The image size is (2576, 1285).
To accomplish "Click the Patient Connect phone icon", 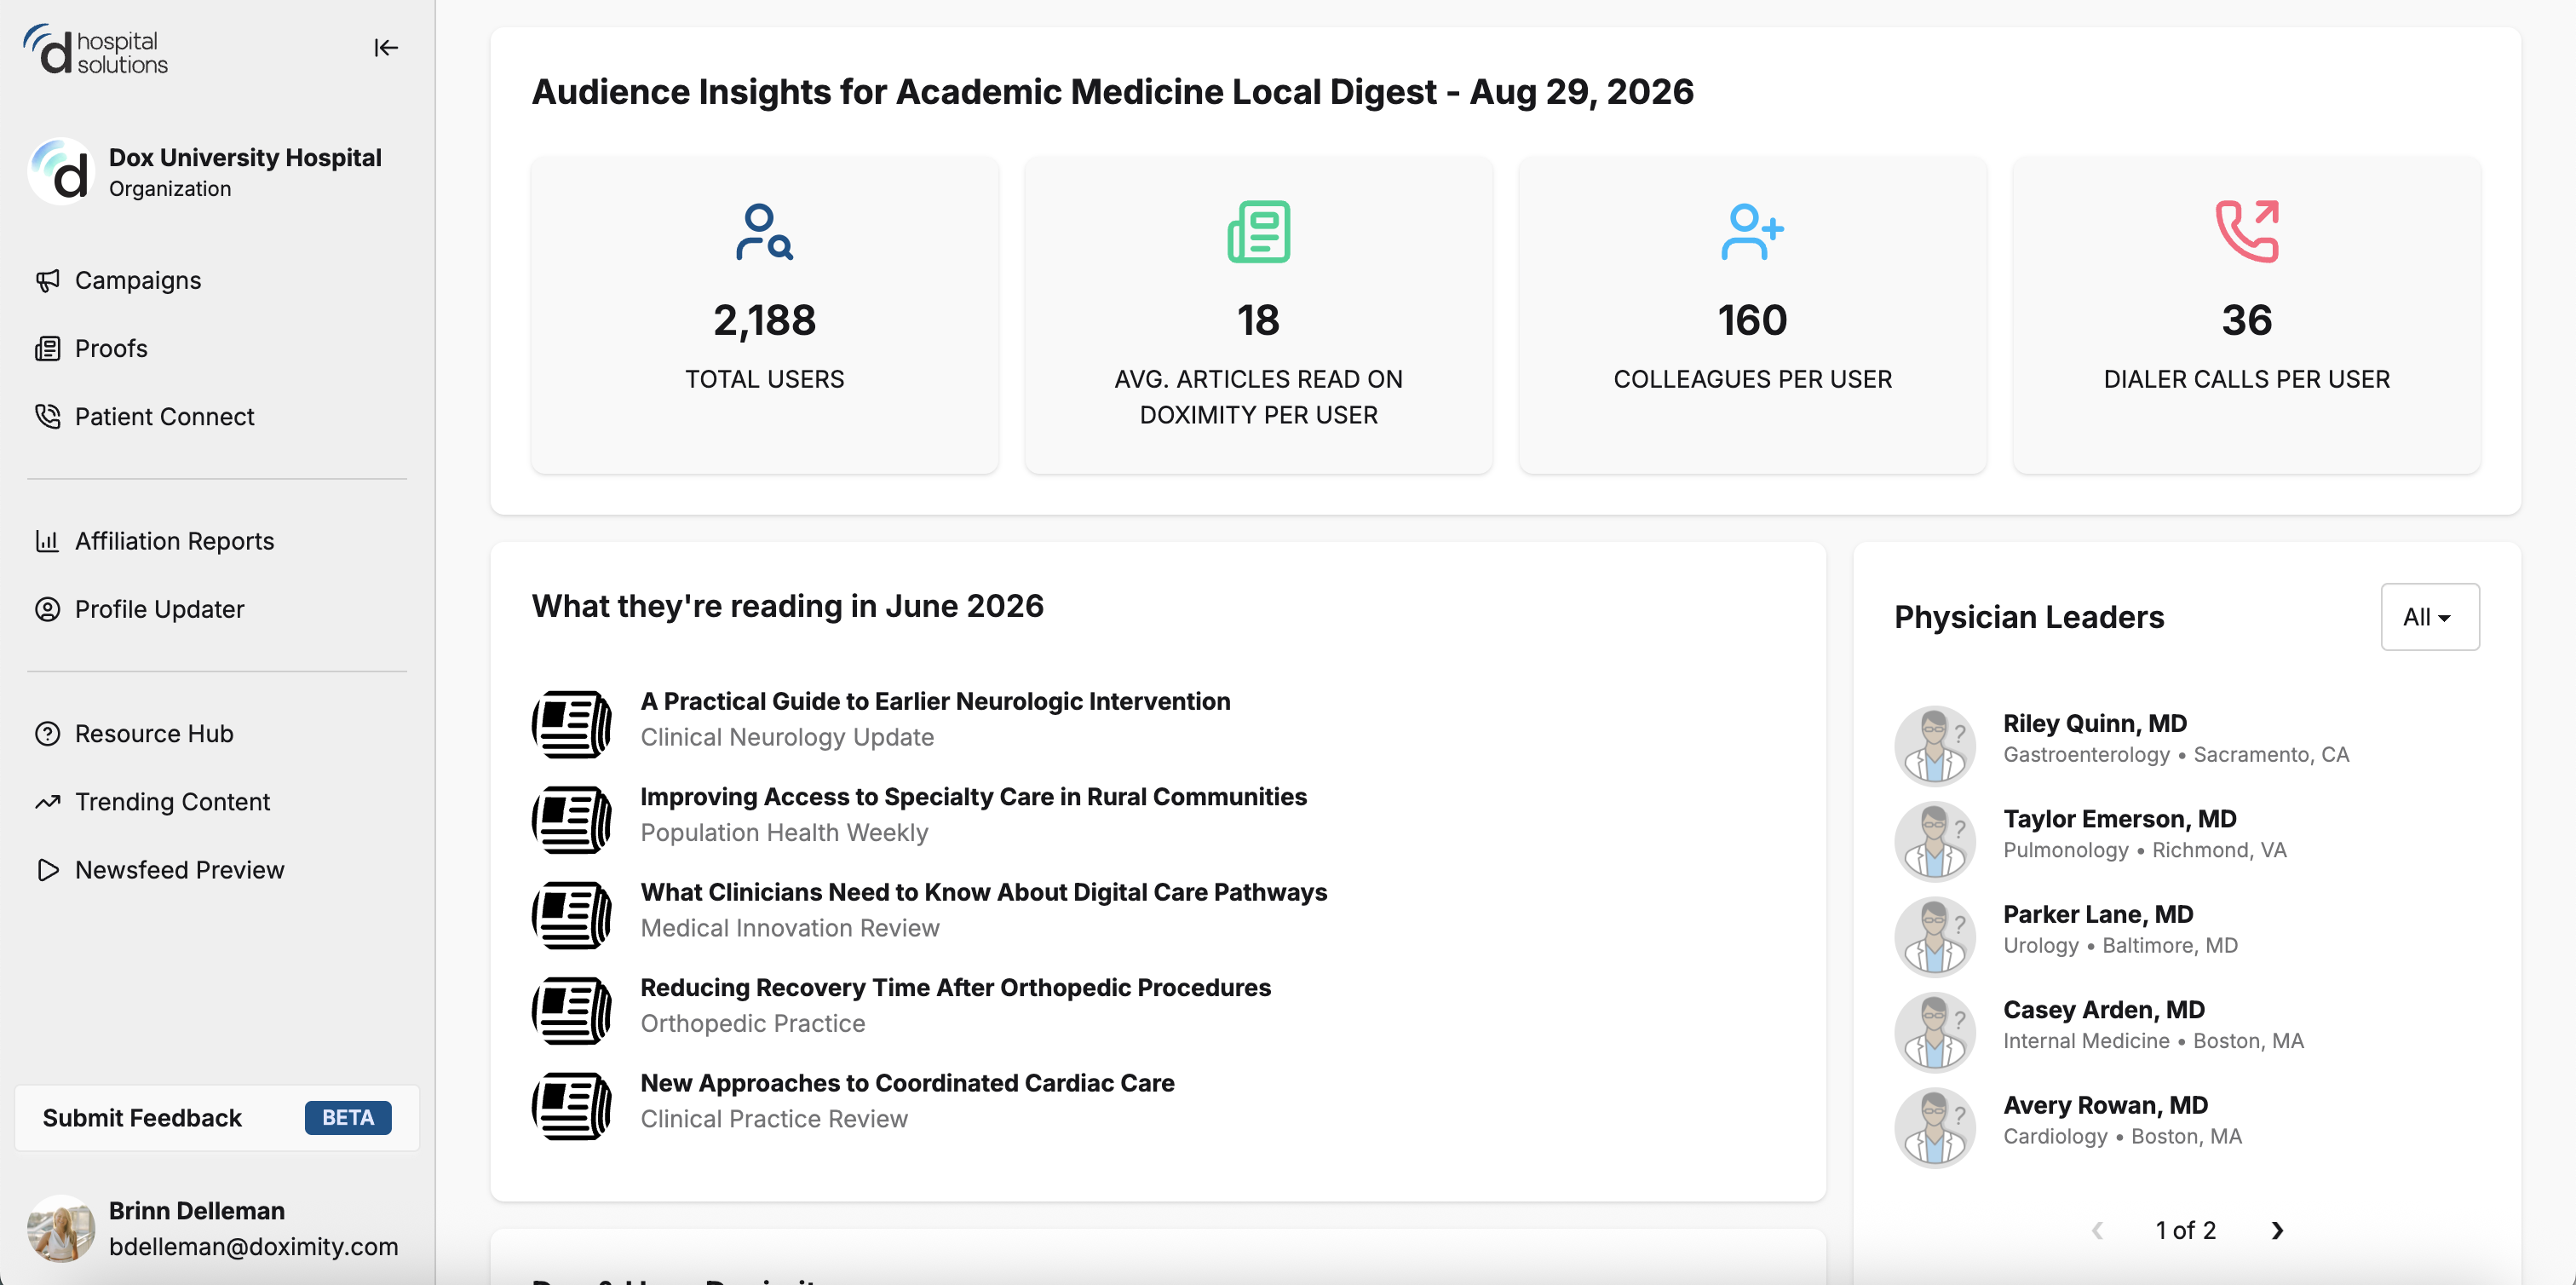I will point(47,417).
